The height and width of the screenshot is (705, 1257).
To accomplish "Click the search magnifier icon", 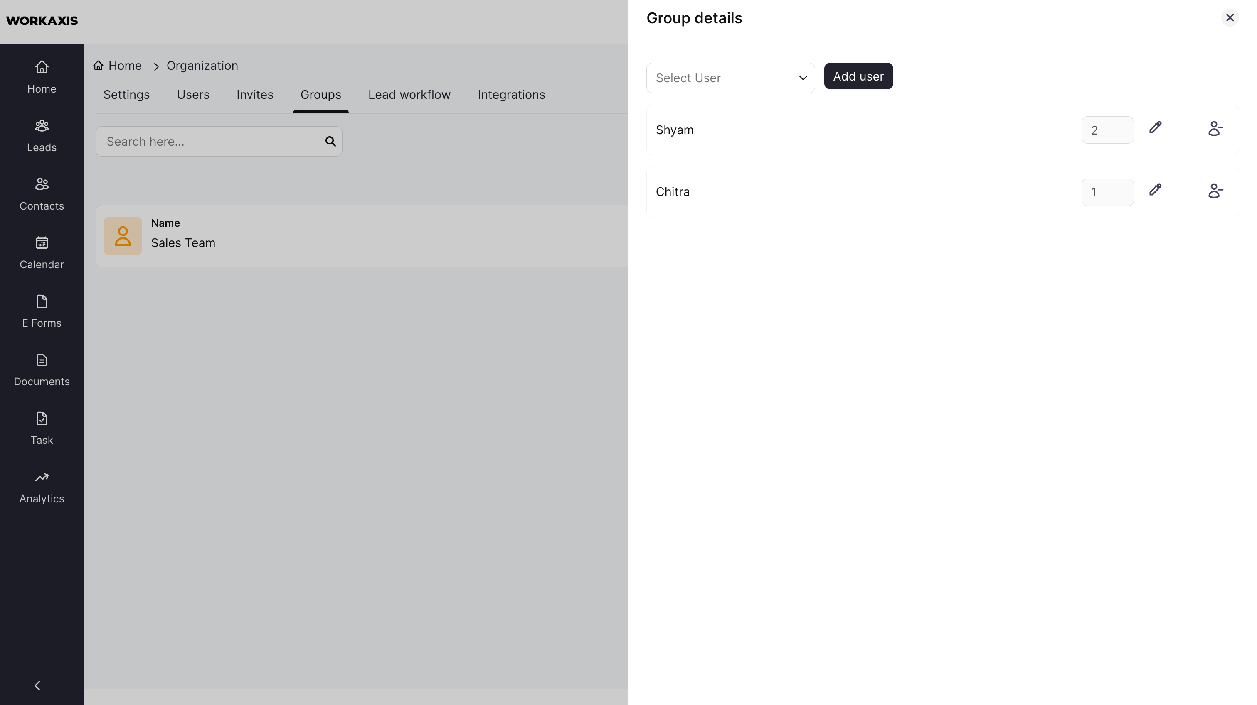I will point(330,142).
